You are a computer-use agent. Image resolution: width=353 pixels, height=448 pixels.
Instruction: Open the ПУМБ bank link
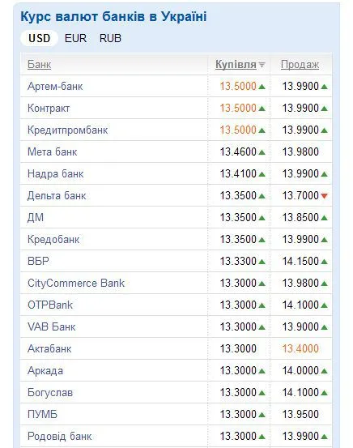(42, 414)
